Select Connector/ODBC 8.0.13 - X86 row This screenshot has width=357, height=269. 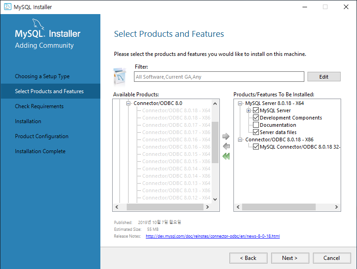176,191
